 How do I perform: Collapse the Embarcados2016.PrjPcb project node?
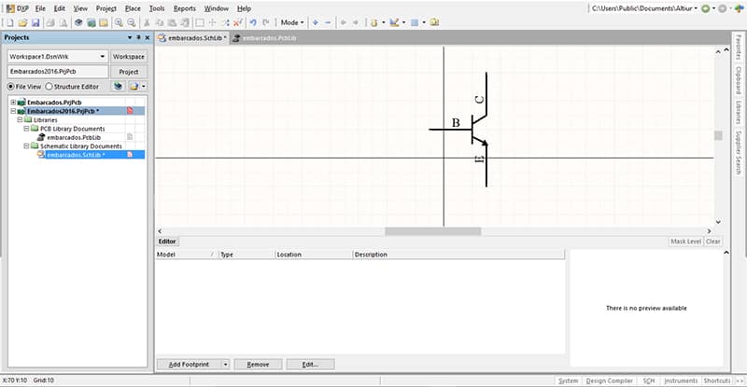pos(12,111)
